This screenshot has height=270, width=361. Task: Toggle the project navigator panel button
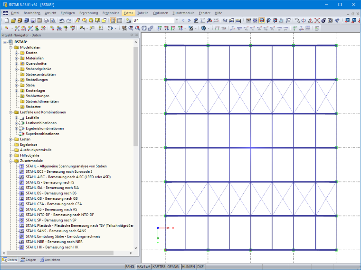[x=113, y=20]
